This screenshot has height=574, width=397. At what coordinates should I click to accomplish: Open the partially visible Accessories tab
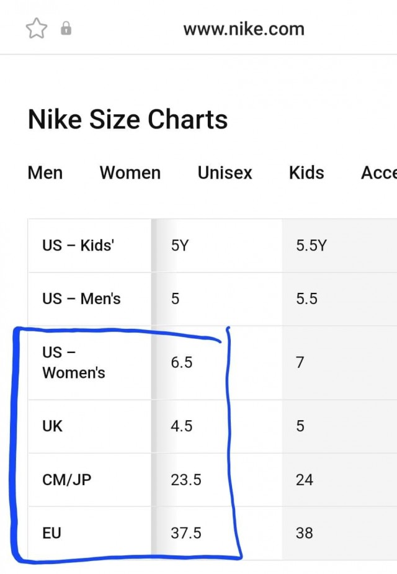pos(379,173)
